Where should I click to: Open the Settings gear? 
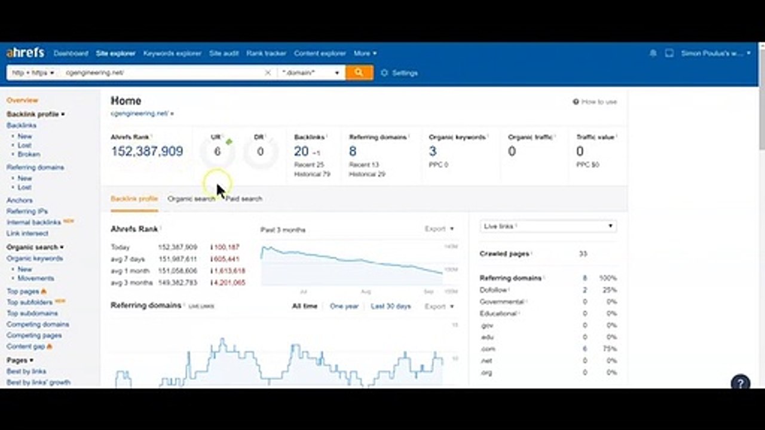tap(399, 73)
